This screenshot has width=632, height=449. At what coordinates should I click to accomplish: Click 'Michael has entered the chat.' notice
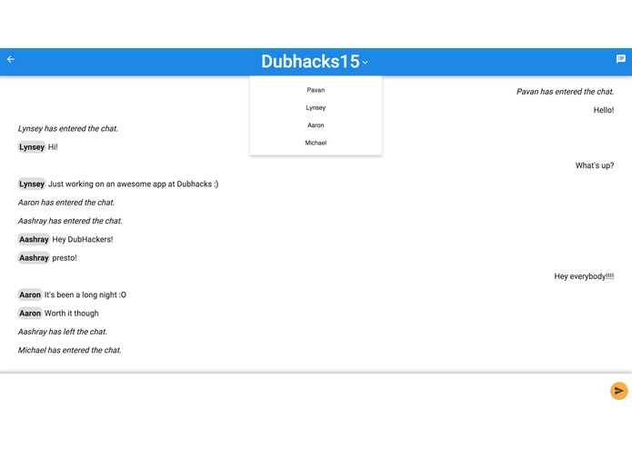point(69,350)
